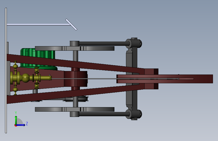Screen dimensions: 218x141
Task: Select the upper rod-end bearing clamp
Action: click(134, 43)
